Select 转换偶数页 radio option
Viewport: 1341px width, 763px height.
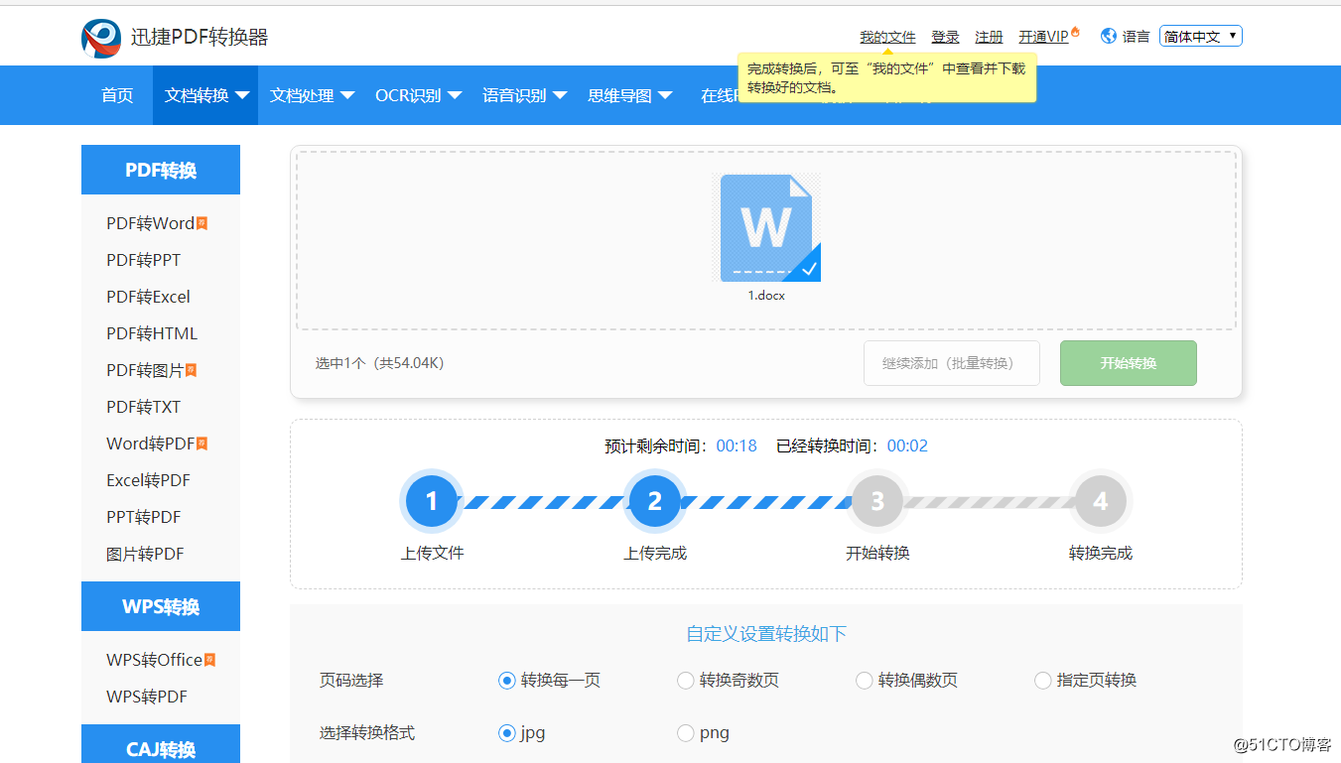pos(864,681)
